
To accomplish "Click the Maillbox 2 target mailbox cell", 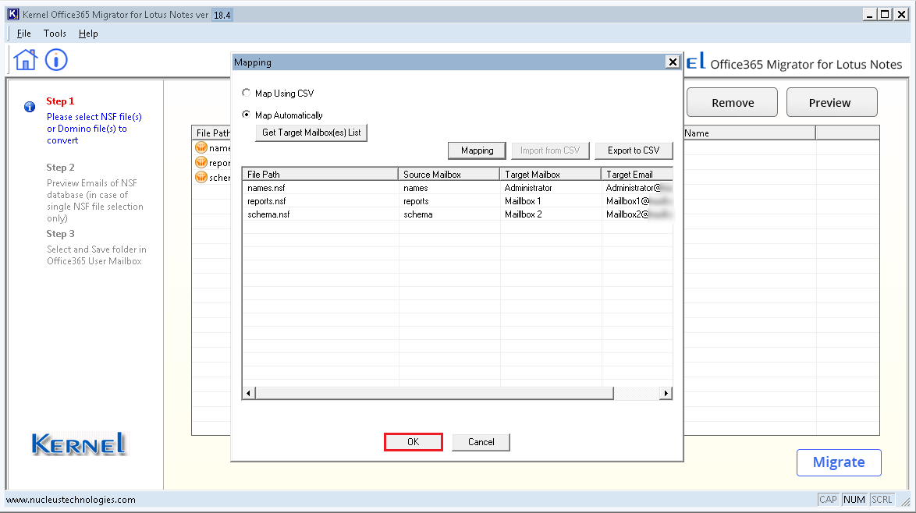I will [x=550, y=214].
